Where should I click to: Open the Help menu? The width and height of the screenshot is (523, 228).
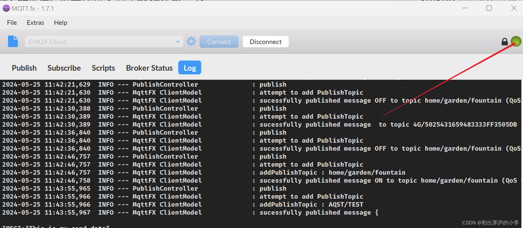tap(61, 23)
